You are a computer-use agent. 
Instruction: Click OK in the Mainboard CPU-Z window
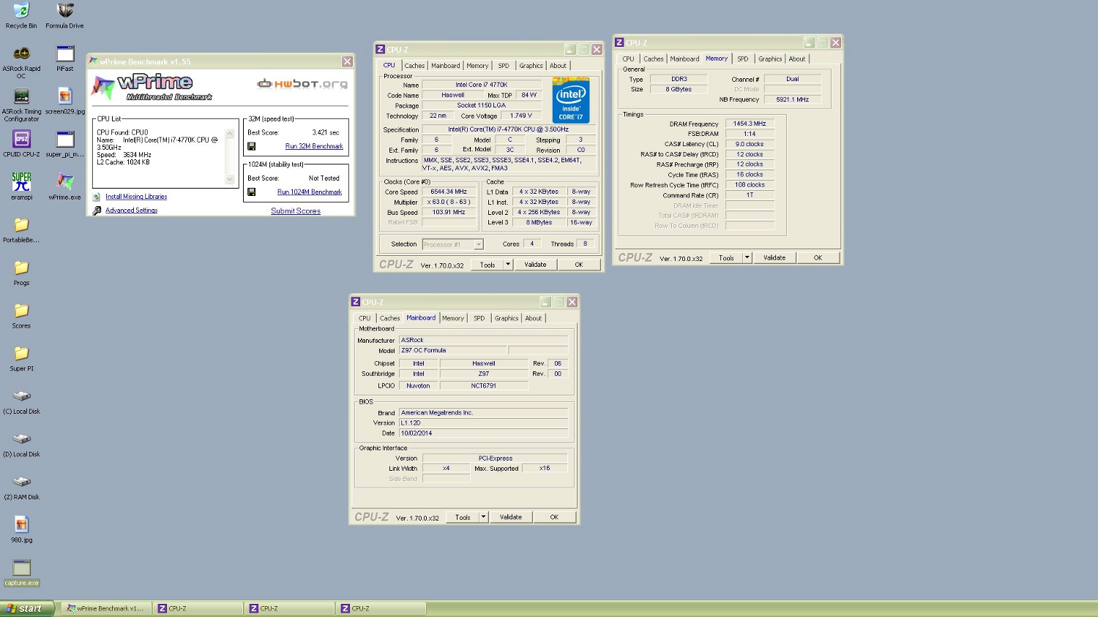[x=554, y=517]
